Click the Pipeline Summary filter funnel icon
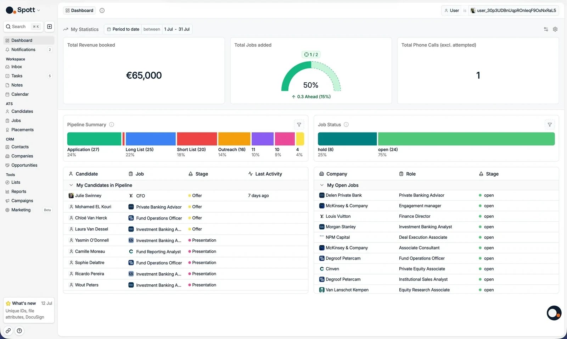 pos(299,124)
